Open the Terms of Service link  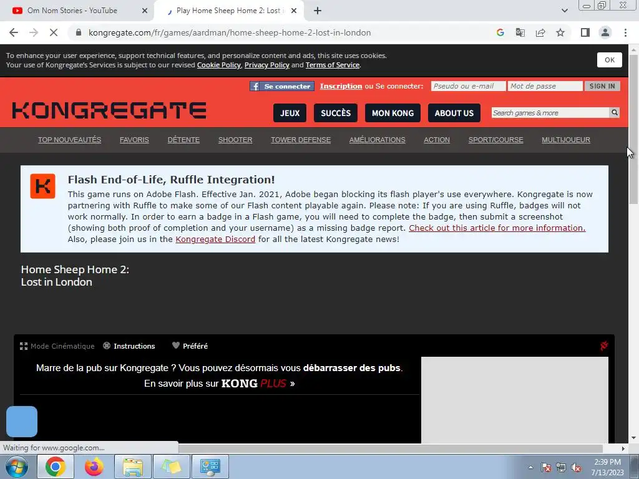coord(333,65)
